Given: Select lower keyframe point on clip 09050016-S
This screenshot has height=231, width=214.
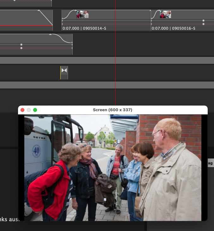Looking at the screenshot, I should coord(203,24).
